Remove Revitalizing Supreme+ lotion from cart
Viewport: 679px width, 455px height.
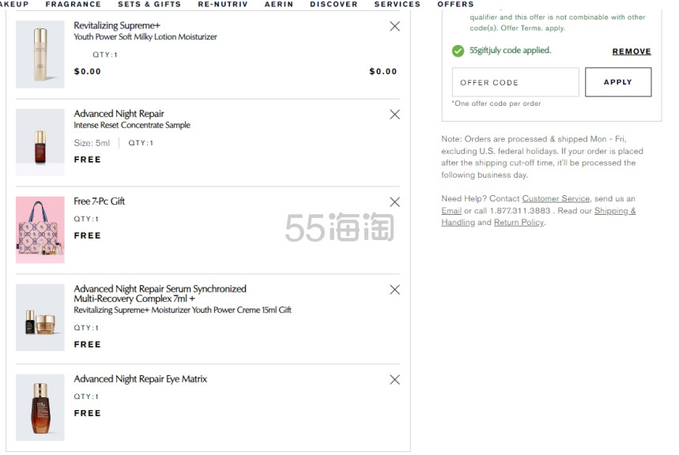click(x=394, y=26)
